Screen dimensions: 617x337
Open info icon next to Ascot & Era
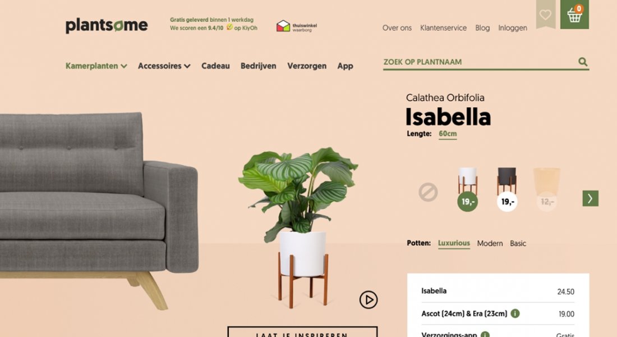click(515, 313)
